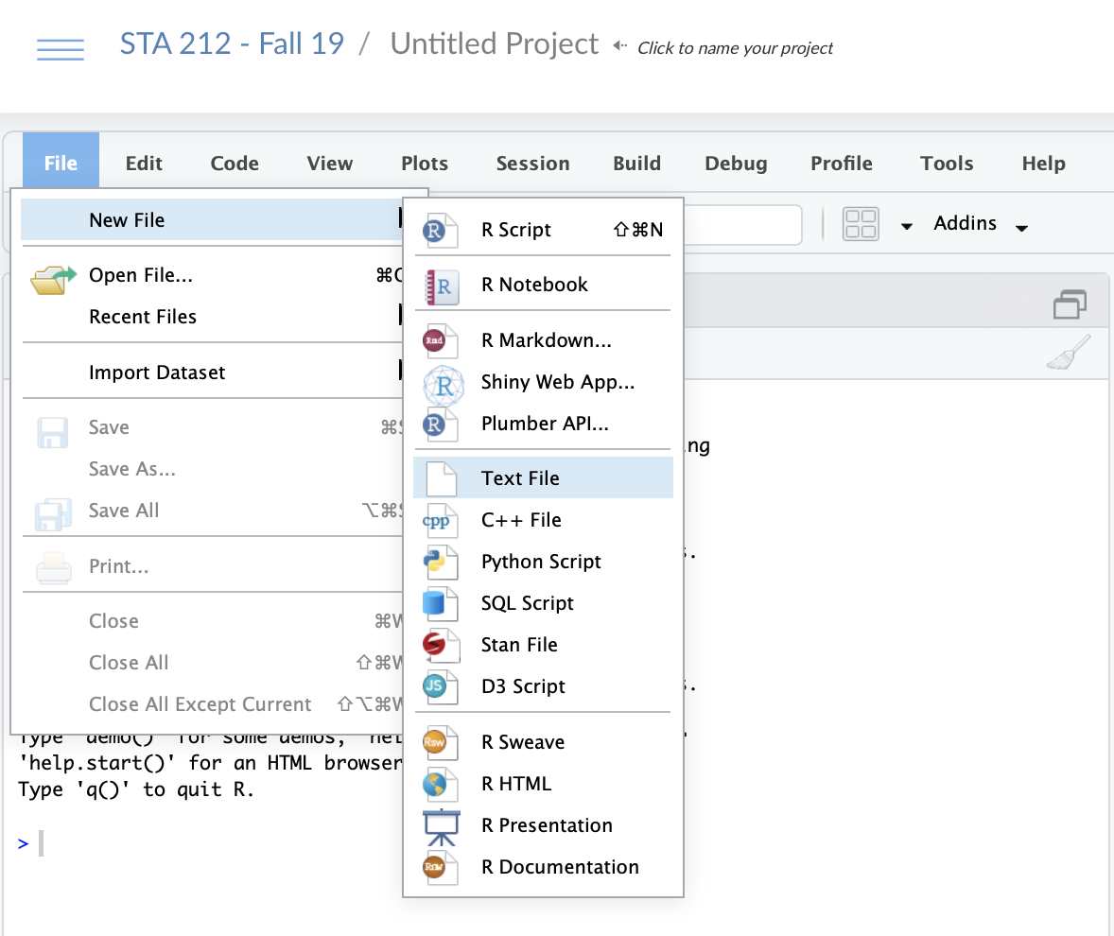Viewport: 1114px width, 936px height.
Task: Click the Python Script icon
Action: click(440, 562)
